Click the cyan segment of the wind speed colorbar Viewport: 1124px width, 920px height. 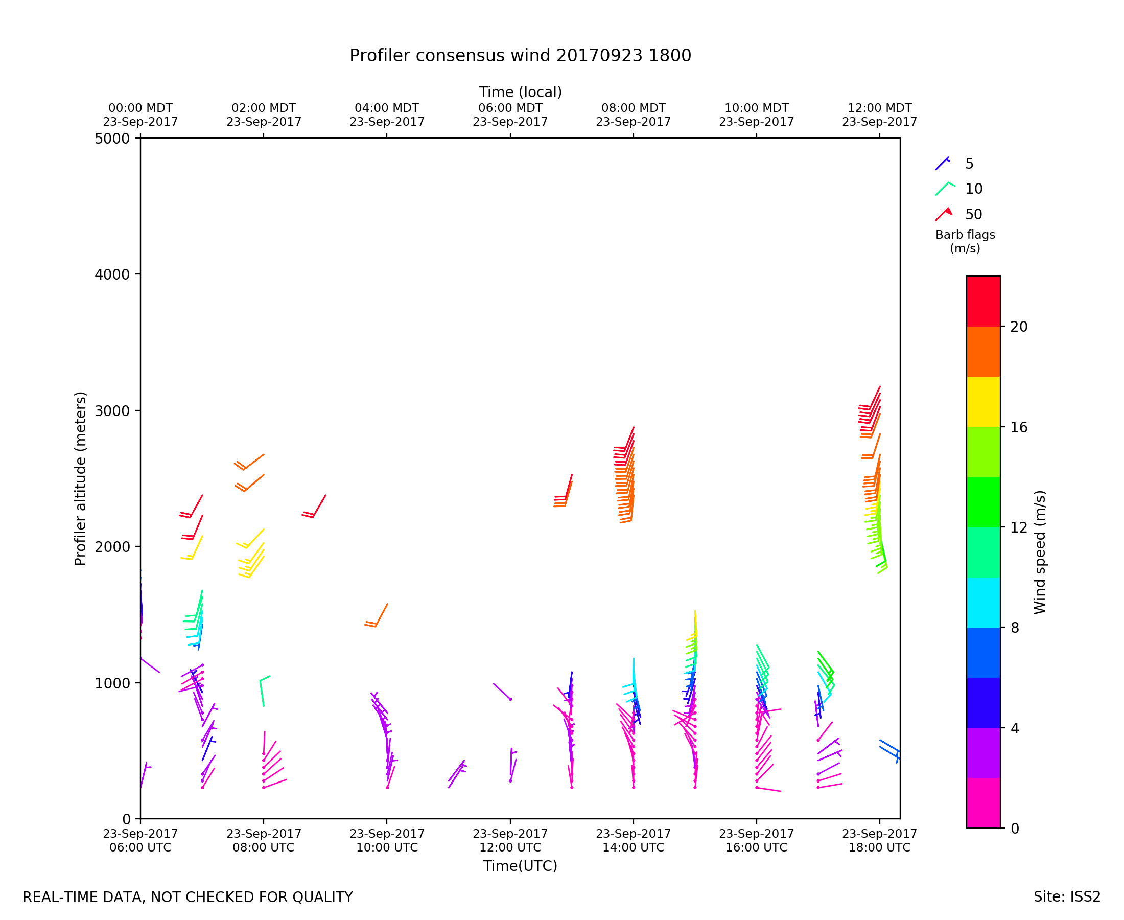point(983,603)
